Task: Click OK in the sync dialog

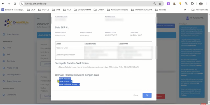Action: (147, 95)
